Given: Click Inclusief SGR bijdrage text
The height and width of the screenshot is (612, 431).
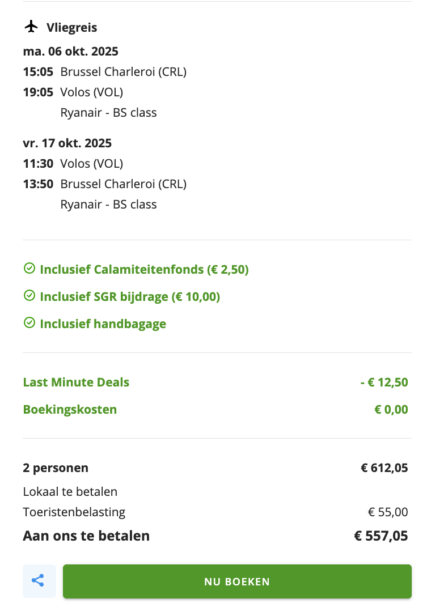Looking at the screenshot, I should click(x=130, y=296).
